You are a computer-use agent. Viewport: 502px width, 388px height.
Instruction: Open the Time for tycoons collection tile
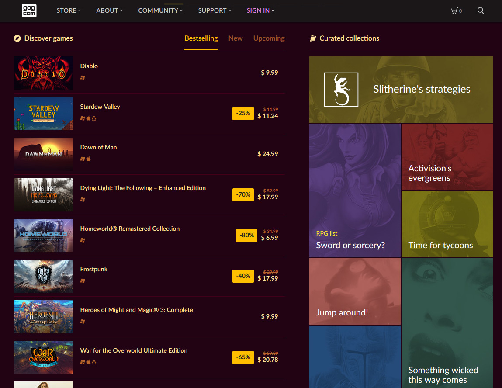447,224
